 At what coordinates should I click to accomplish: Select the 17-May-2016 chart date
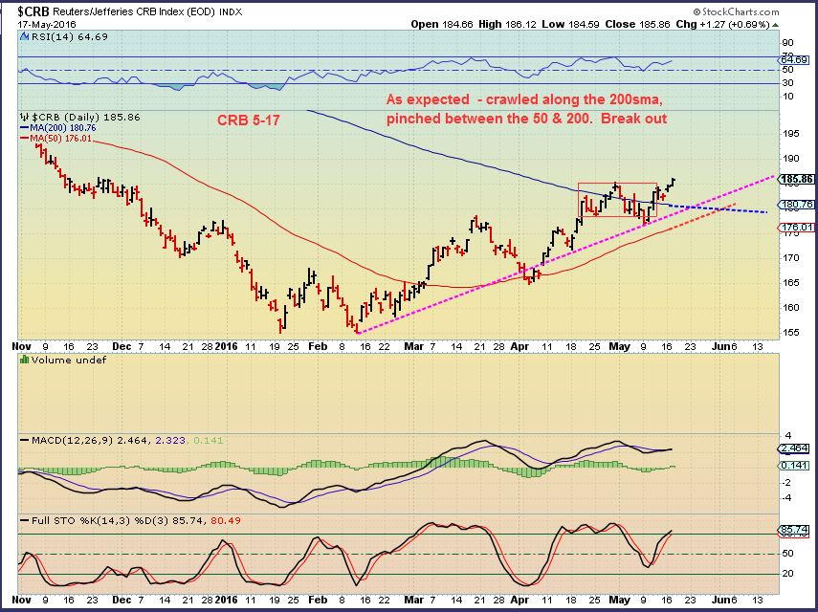pos(47,25)
